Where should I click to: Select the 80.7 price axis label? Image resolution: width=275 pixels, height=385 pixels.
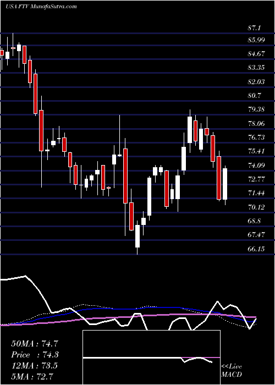click(255, 95)
